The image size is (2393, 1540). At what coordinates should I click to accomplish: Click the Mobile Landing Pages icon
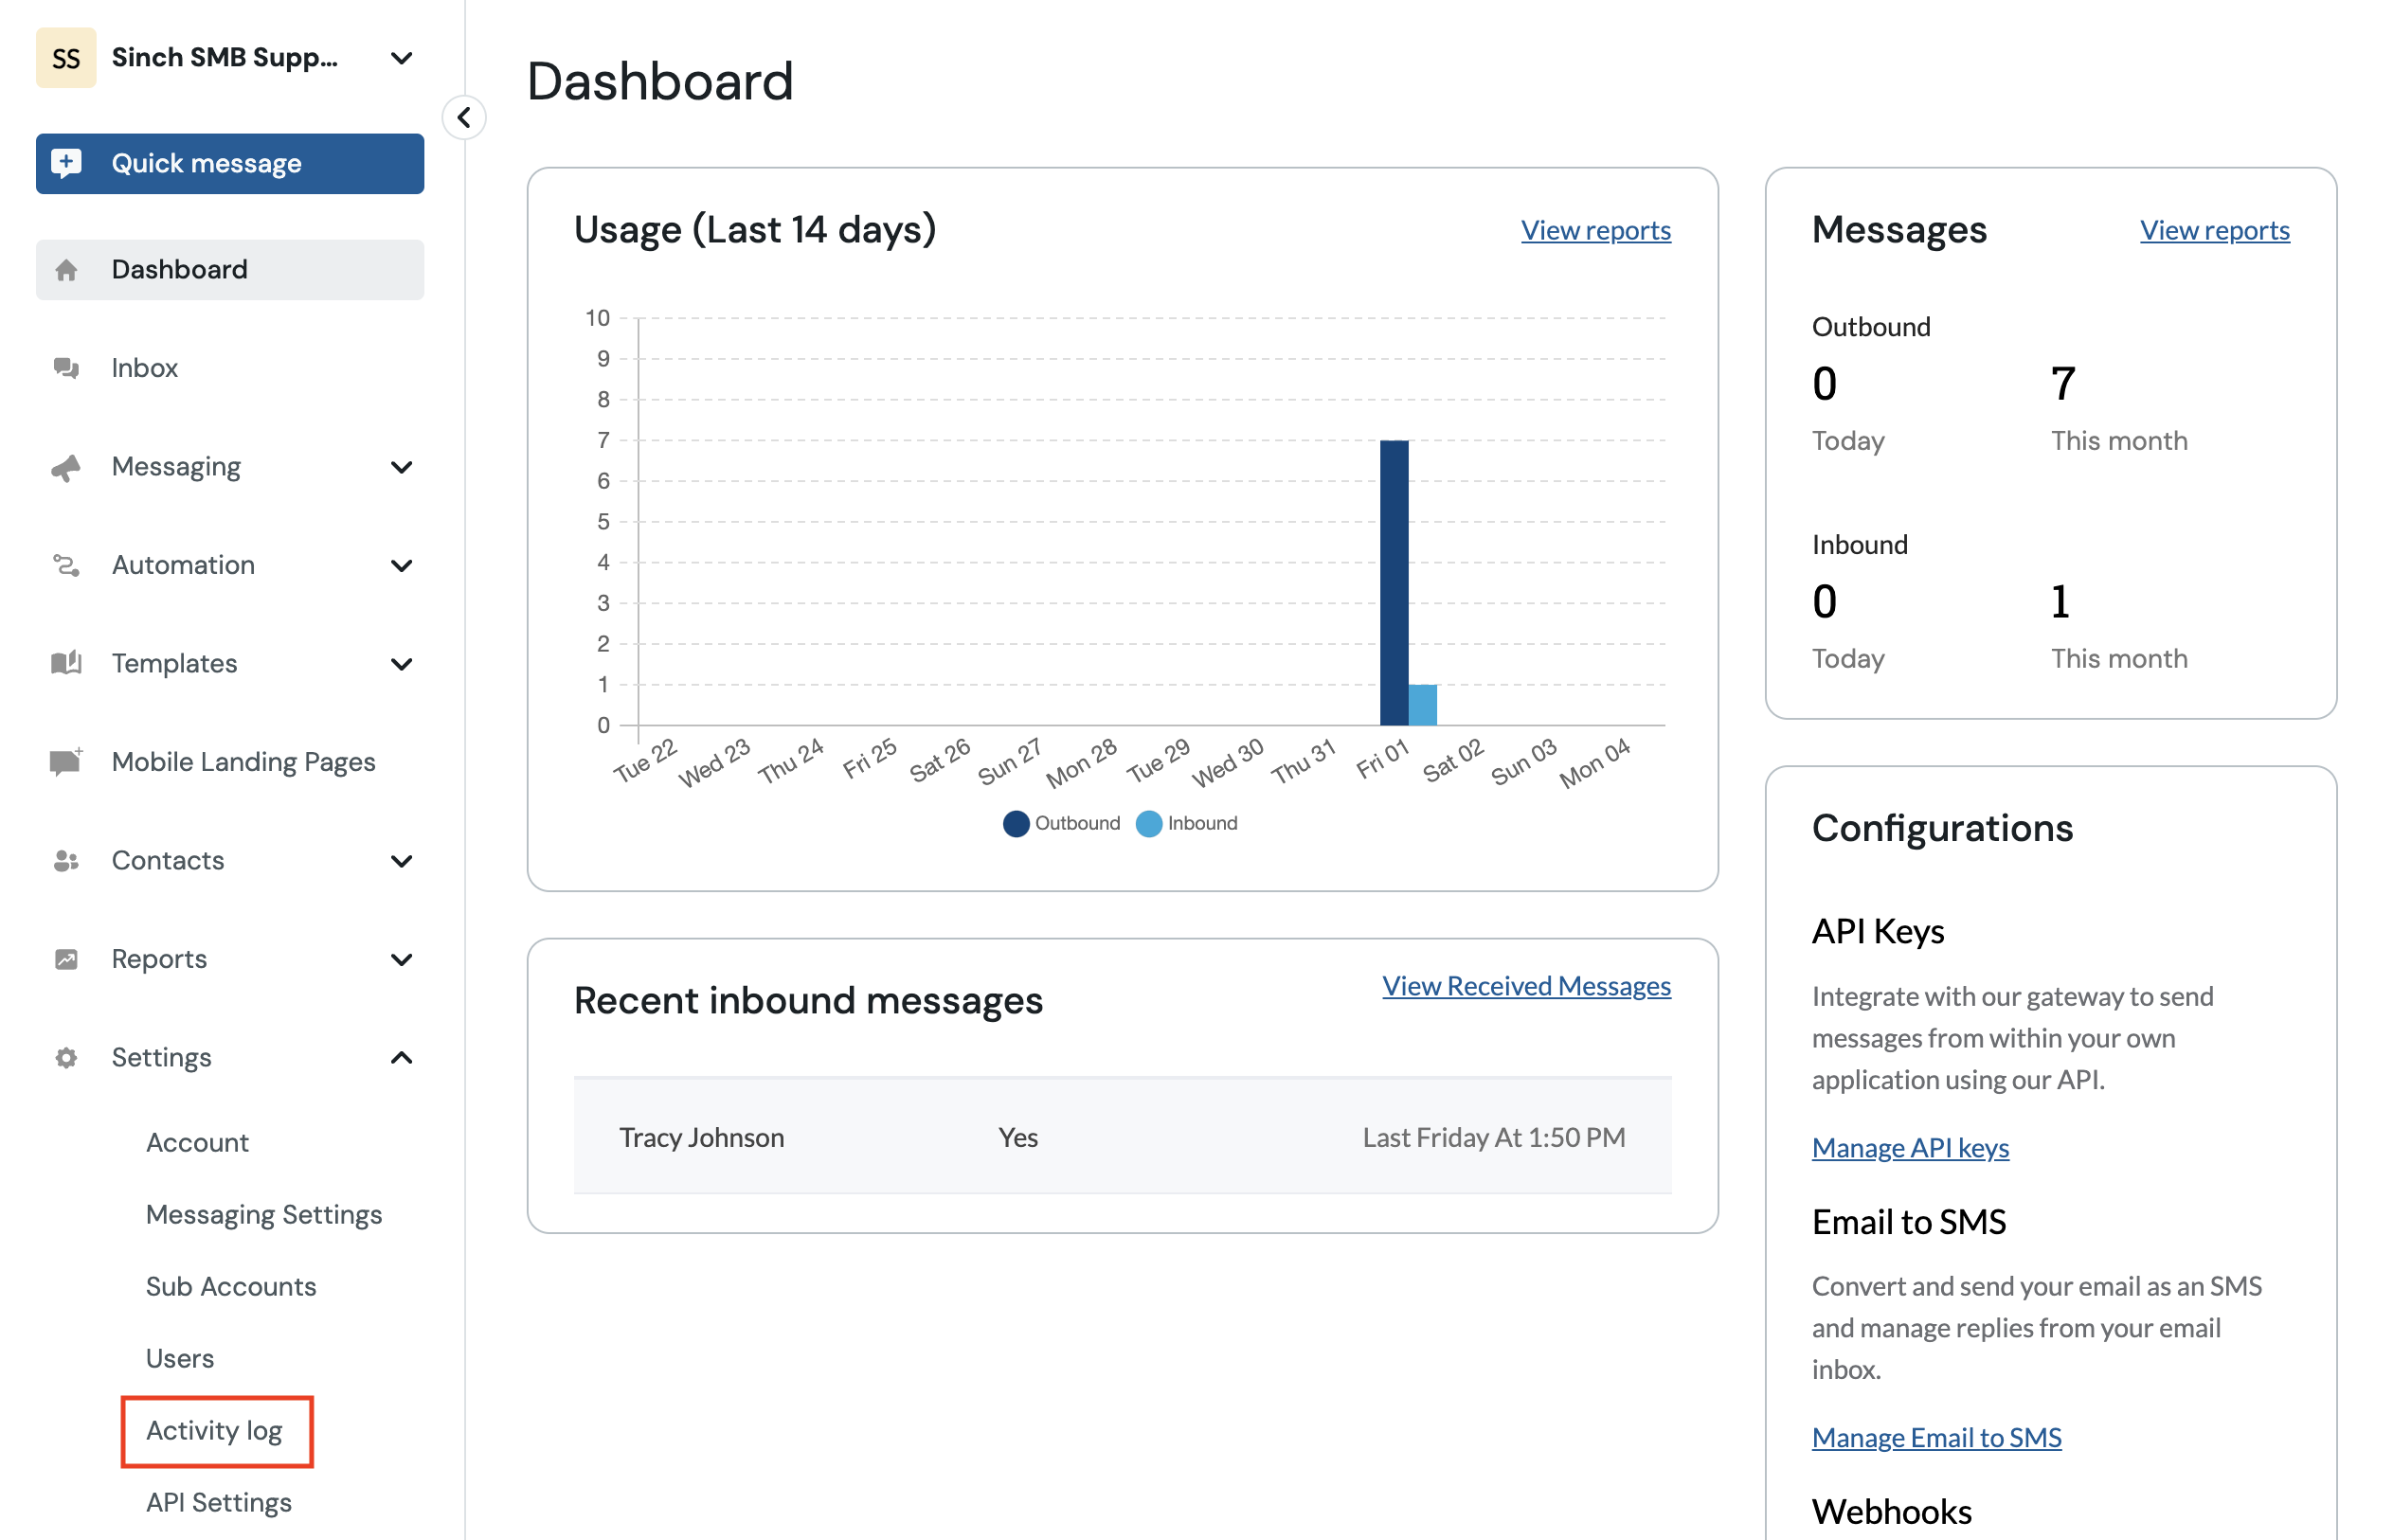pos(66,762)
